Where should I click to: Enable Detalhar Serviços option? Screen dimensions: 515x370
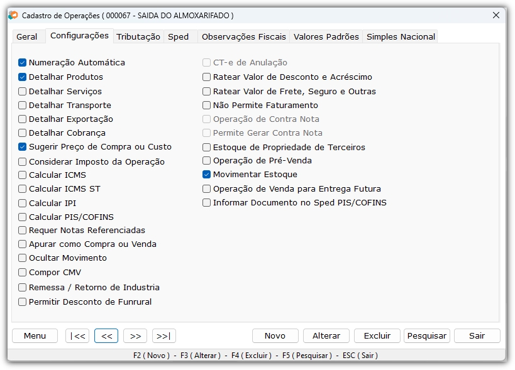tap(23, 91)
